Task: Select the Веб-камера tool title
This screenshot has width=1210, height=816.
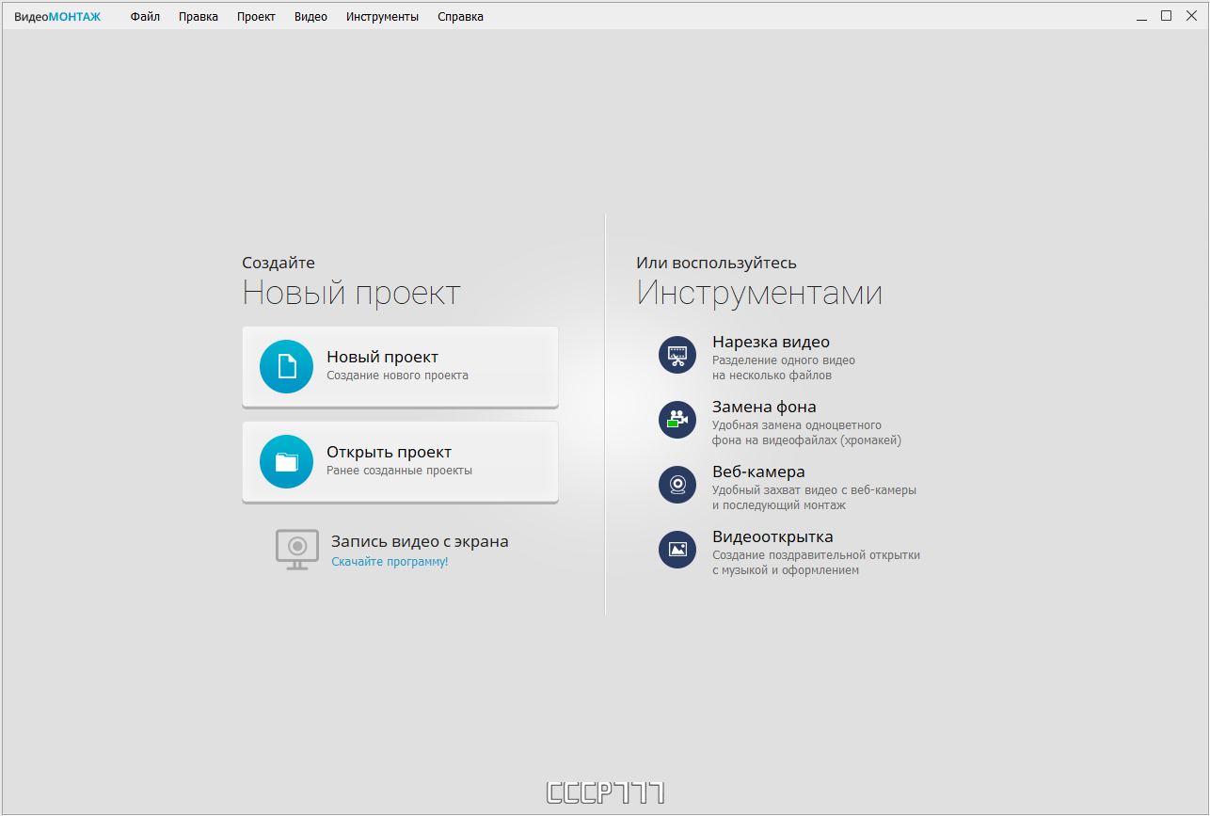Action: 758,472
